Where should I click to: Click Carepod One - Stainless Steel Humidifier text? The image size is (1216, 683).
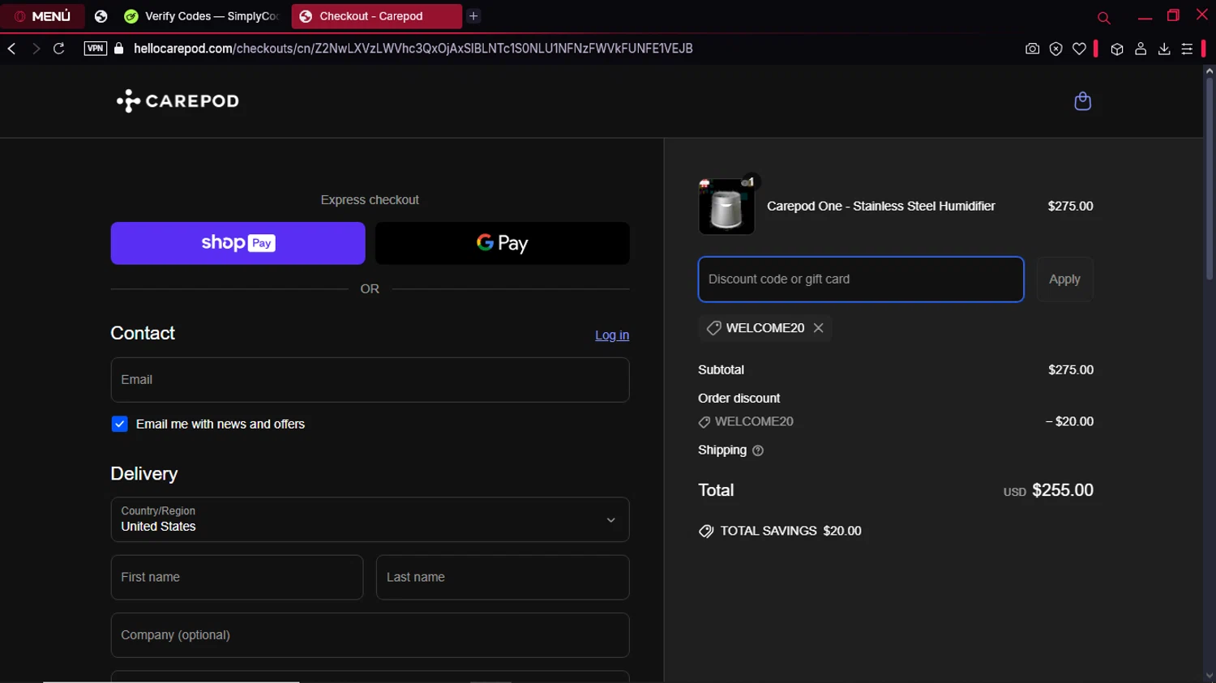click(881, 207)
